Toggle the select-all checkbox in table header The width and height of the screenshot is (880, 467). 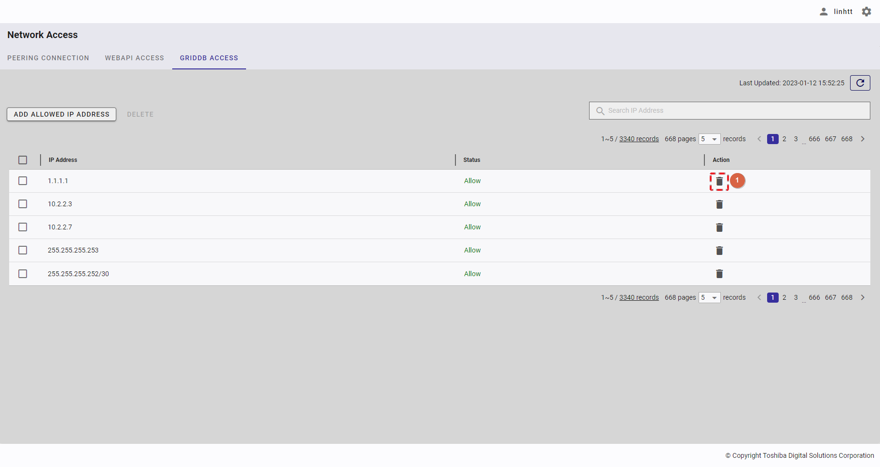pyautogui.click(x=23, y=160)
